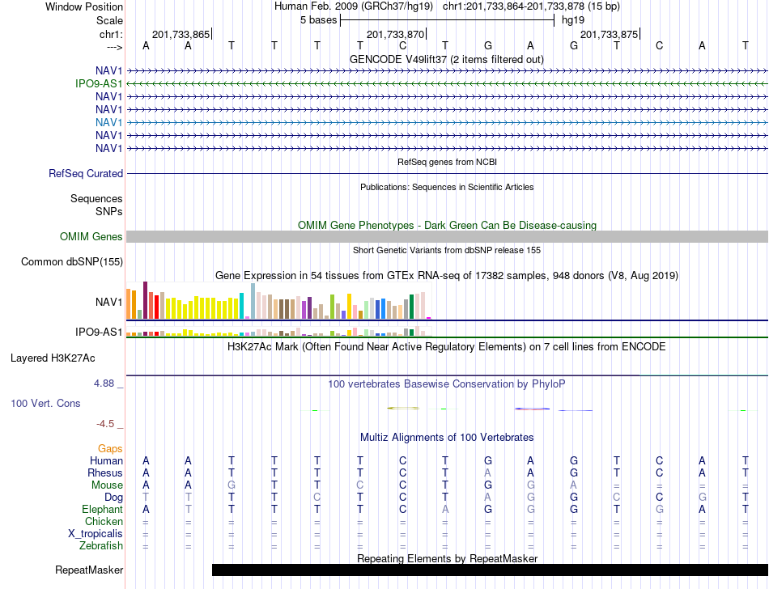
Task: Open the NAV1 GTEx expression bar chart
Action: click(x=278, y=301)
